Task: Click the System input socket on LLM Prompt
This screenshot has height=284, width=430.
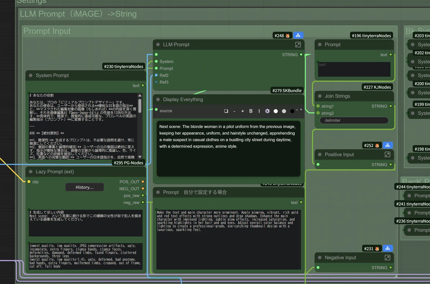Action: click(x=156, y=62)
